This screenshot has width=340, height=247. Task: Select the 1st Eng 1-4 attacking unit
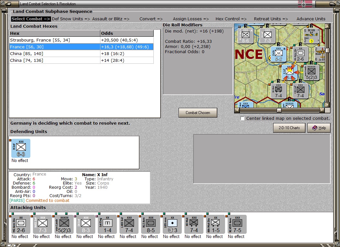(107, 224)
